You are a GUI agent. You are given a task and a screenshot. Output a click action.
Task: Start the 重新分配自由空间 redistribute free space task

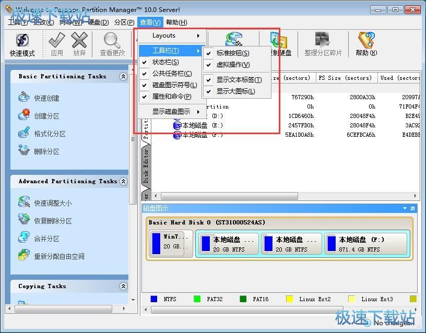51,256
